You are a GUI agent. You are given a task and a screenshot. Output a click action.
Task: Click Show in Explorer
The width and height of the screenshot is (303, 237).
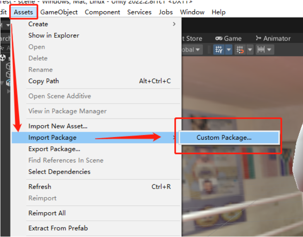click(x=53, y=35)
